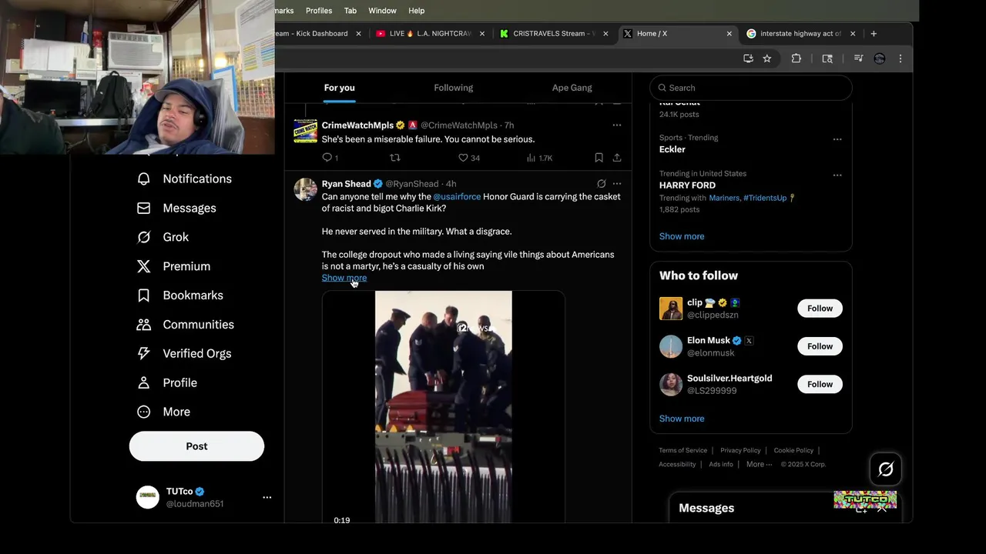986x554 pixels.
Task: Open more options on Ryan Shead post
Action: (617, 184)
